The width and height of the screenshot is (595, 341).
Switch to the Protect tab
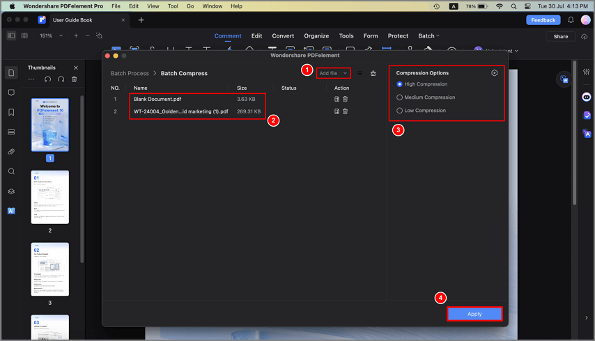click(x=398, y=35)
